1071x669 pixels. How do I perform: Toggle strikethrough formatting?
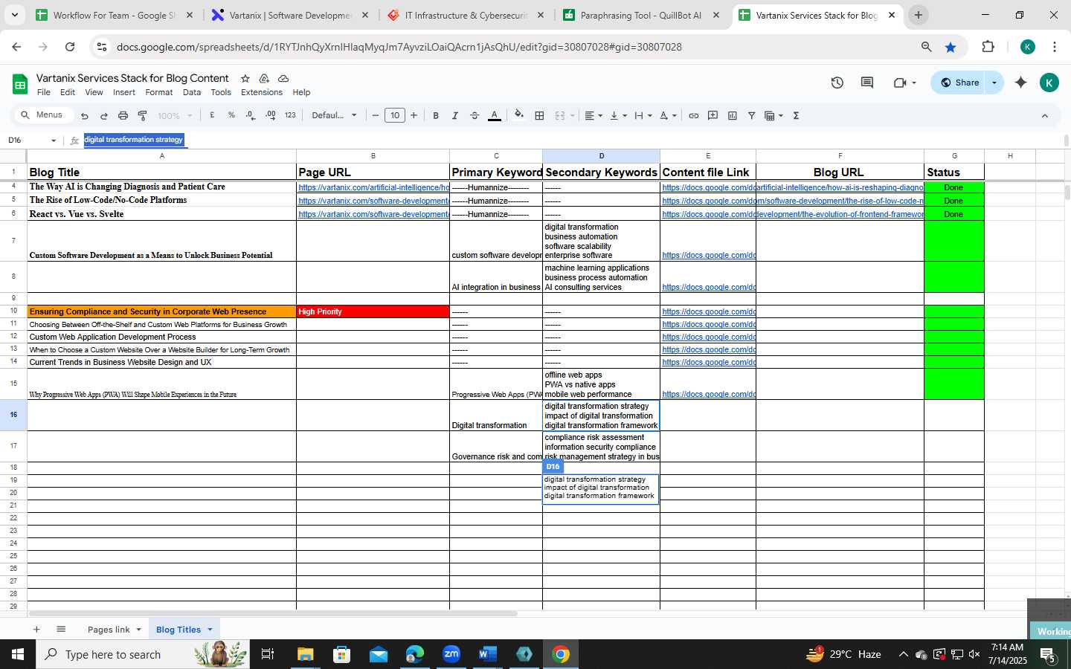tap(475, 115)
